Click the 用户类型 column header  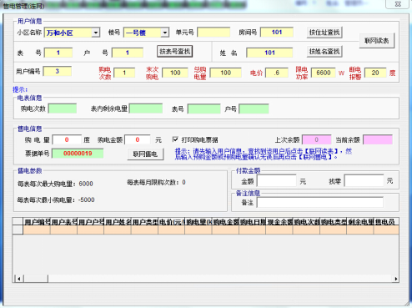[145, 222]
